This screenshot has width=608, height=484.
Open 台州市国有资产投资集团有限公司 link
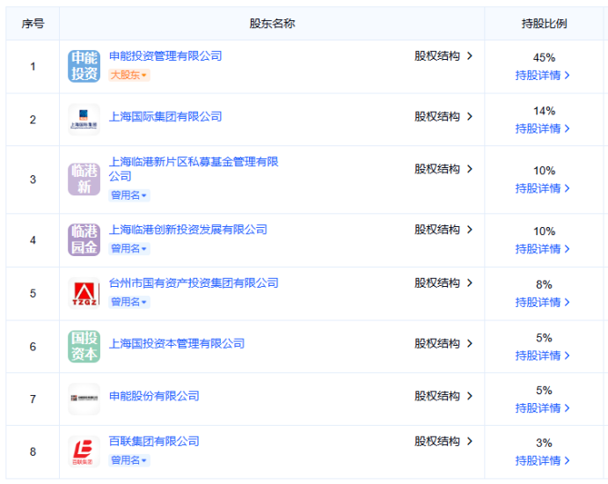pyautogui.click(x=194, y=283)
